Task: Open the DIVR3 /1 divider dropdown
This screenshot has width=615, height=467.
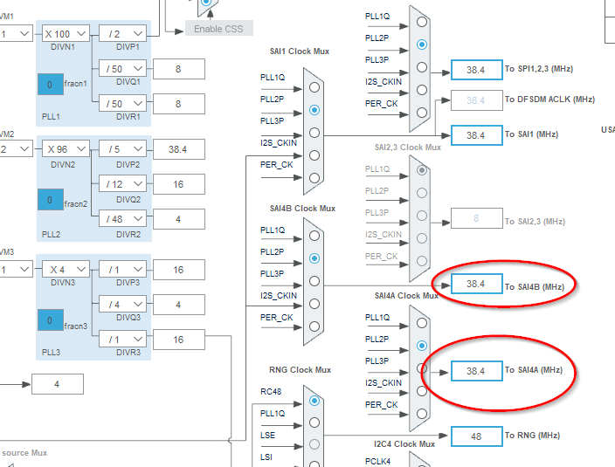Action: (x=122, y=340)
